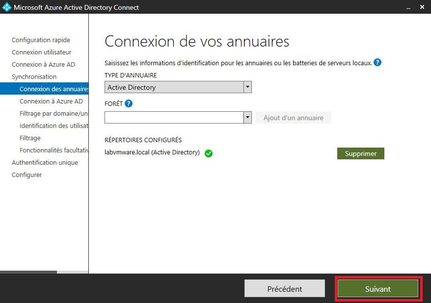Click labvmware.local (Active Directory) entry
431x303 pixels.
point(152,152)
